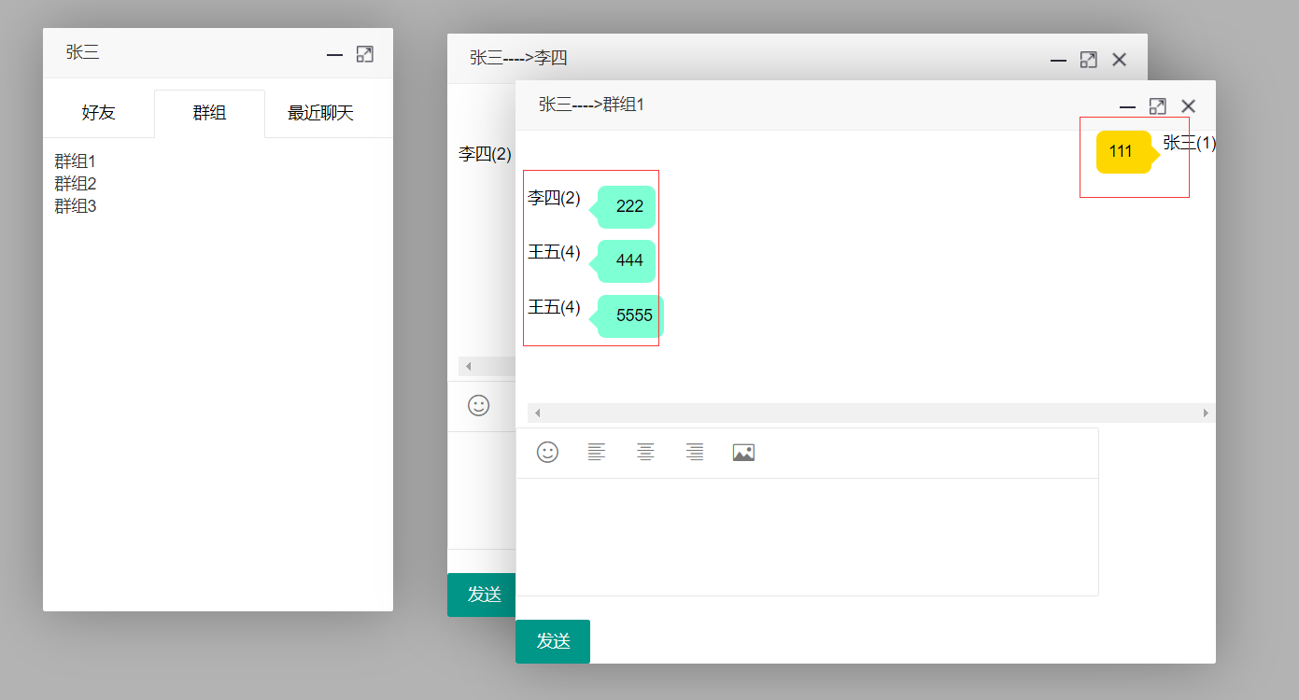The image size is (1299, 700).
Task: Maximize the 张三---->群组1 chat window
Action: (1157, 106)
